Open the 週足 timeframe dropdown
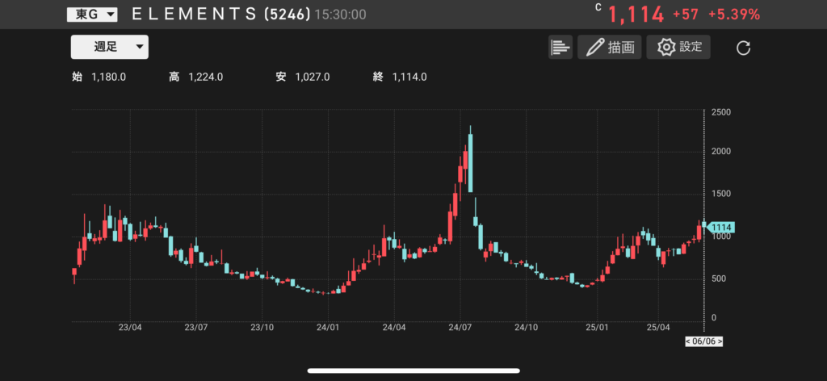 click(x=110, y=47)
